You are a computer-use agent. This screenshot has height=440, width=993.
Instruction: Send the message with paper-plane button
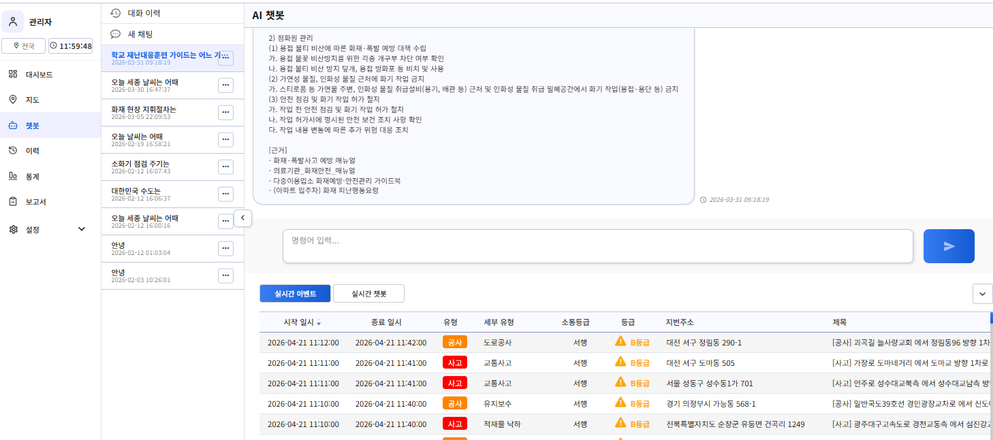[949, 246]
